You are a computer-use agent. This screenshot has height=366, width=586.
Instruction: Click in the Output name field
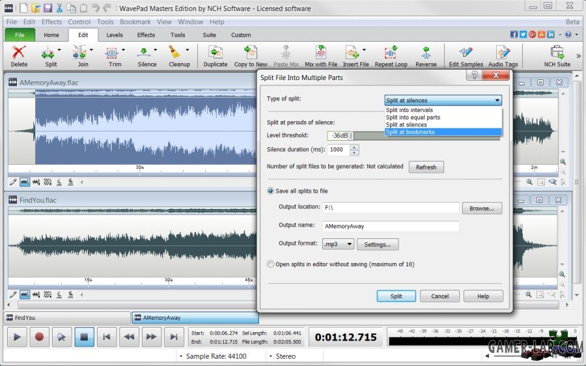(x=391, y=226)
